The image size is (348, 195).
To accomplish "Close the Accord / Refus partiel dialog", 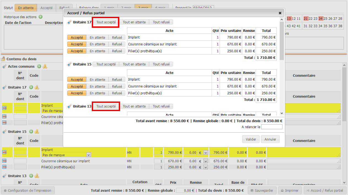I will click(x=280, y=13).
